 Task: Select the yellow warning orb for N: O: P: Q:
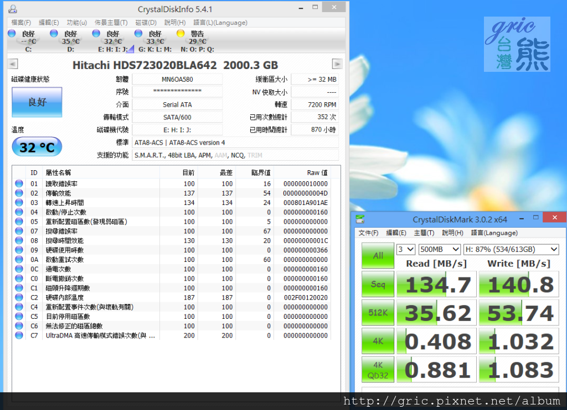(181, 34)
